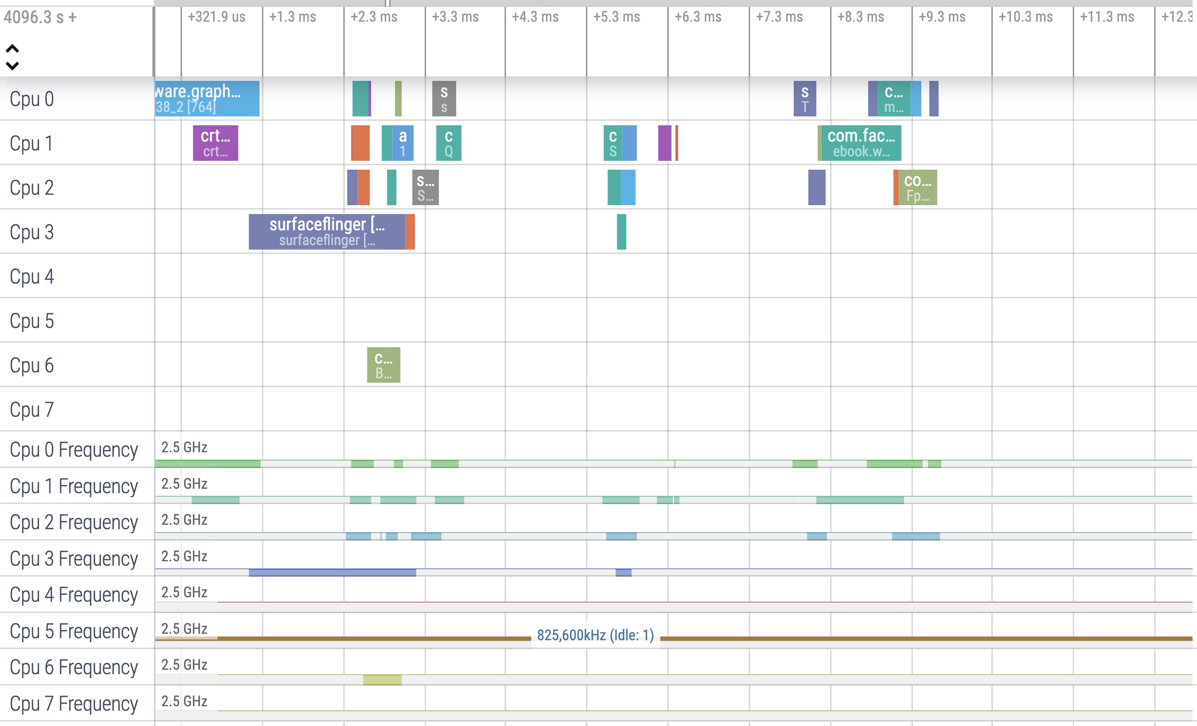Click the Cpu 3 Frequency blue bar

332,573
